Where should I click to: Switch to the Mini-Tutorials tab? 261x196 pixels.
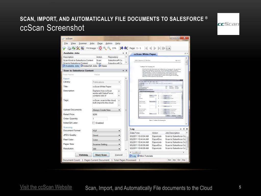145,156
